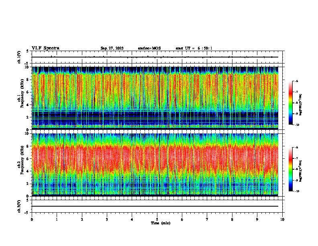Click time-axis tick label '3'
The width and height of the screenshot is (318, 246).
click(107, 219)
